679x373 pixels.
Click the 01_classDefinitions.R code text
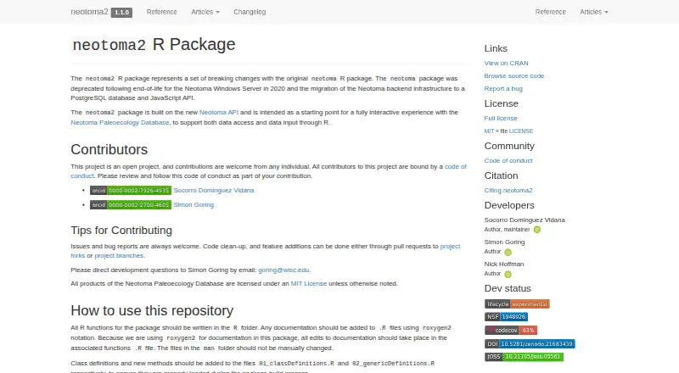(x=296, y=364)
